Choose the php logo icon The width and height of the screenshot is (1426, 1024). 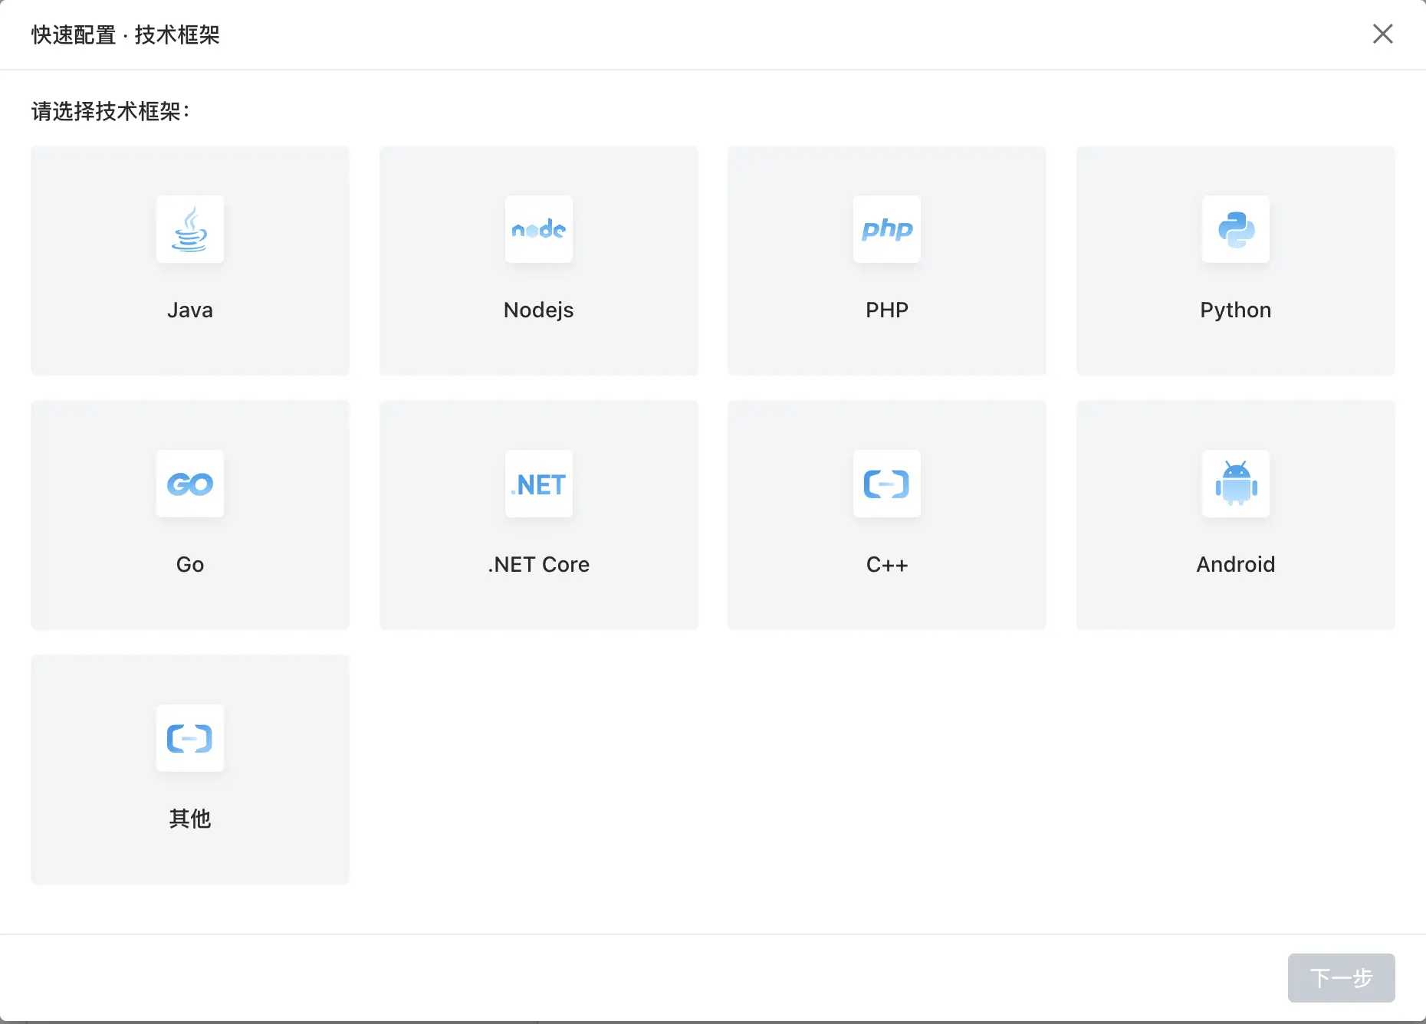coord(887,229)
